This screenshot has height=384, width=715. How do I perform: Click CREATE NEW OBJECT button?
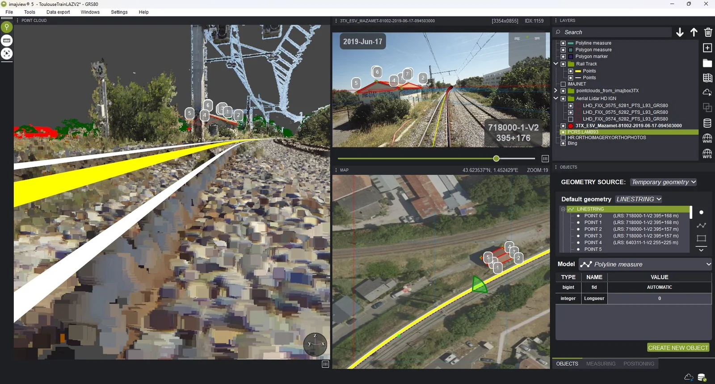pos(678,348)
